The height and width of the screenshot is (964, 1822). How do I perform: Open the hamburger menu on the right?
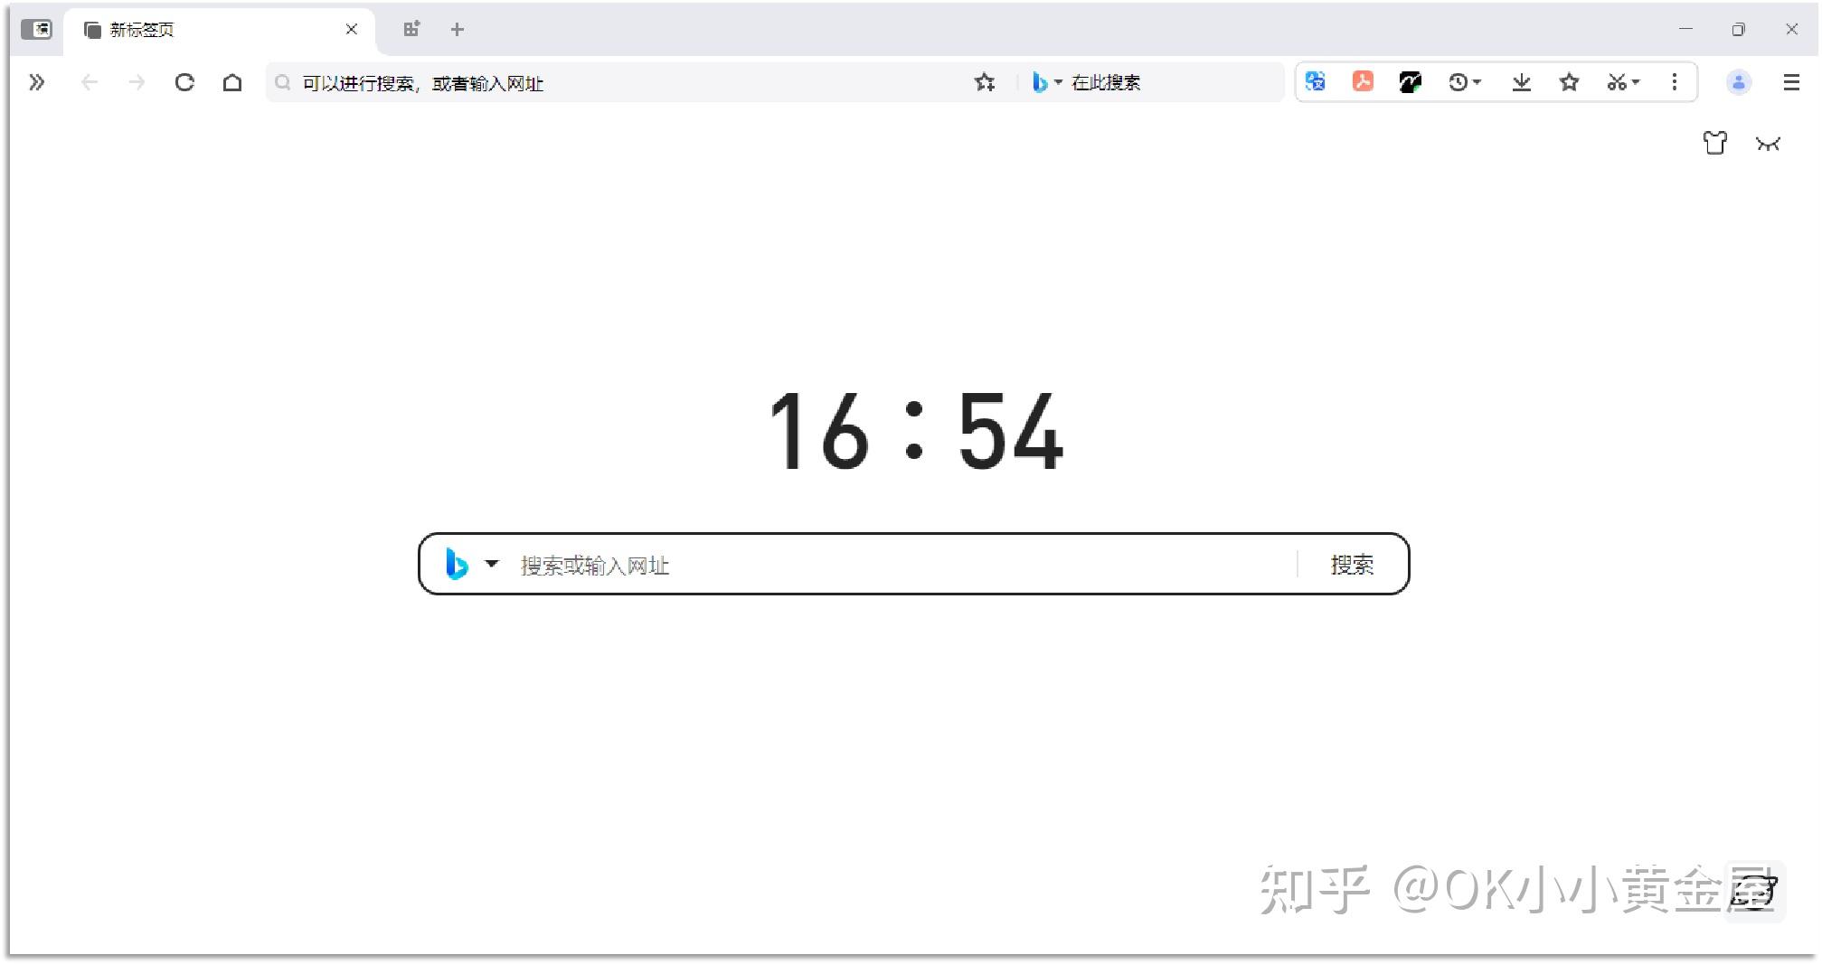pos(1790,83)
